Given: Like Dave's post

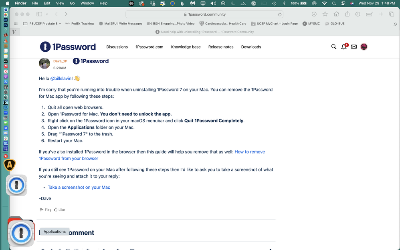Looking at the screenshot, I should (x=59, y=210).
